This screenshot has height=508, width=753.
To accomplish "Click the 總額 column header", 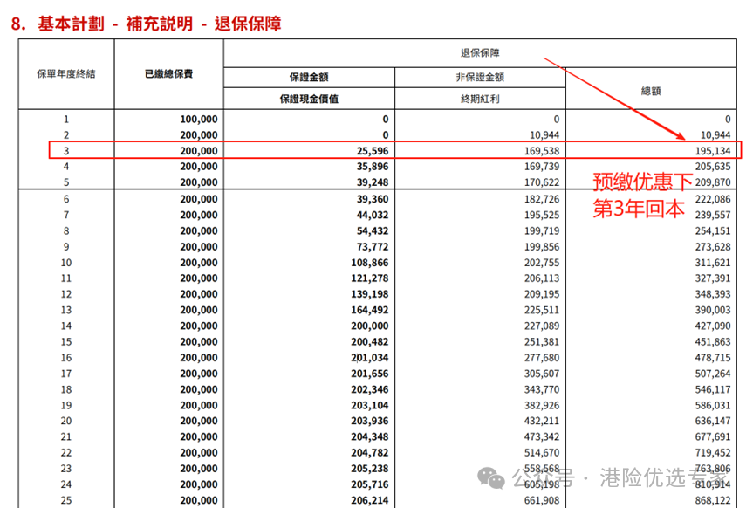I will [x=651, y=91].
